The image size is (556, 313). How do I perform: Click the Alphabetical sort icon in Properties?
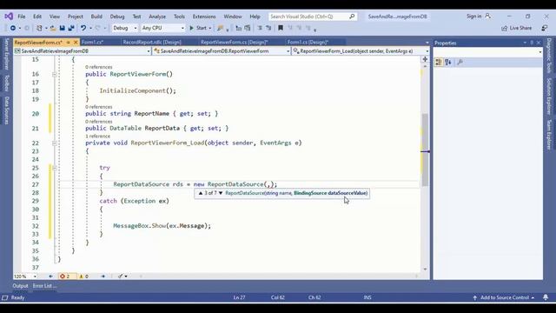click(x=448, y=62)
